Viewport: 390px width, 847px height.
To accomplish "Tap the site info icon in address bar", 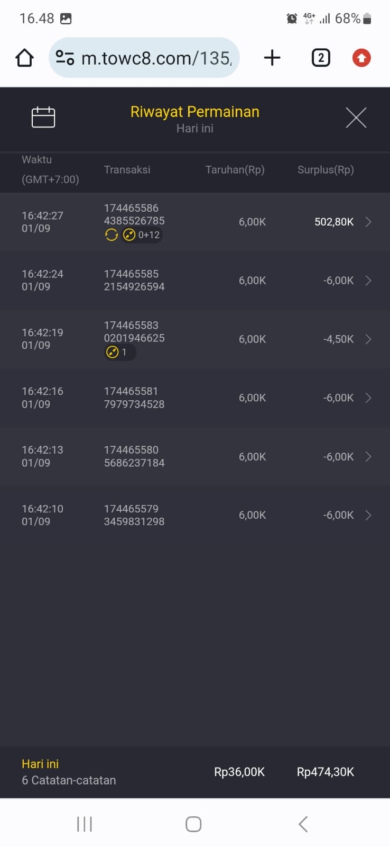I will tap(65, 58).
